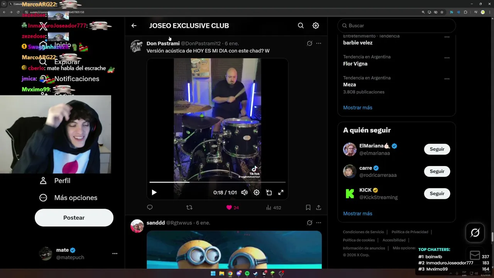Viewport: 494px width, 278px height.
Task: Click Mostrar más under A quién seguir
Action: click(358, 213)
